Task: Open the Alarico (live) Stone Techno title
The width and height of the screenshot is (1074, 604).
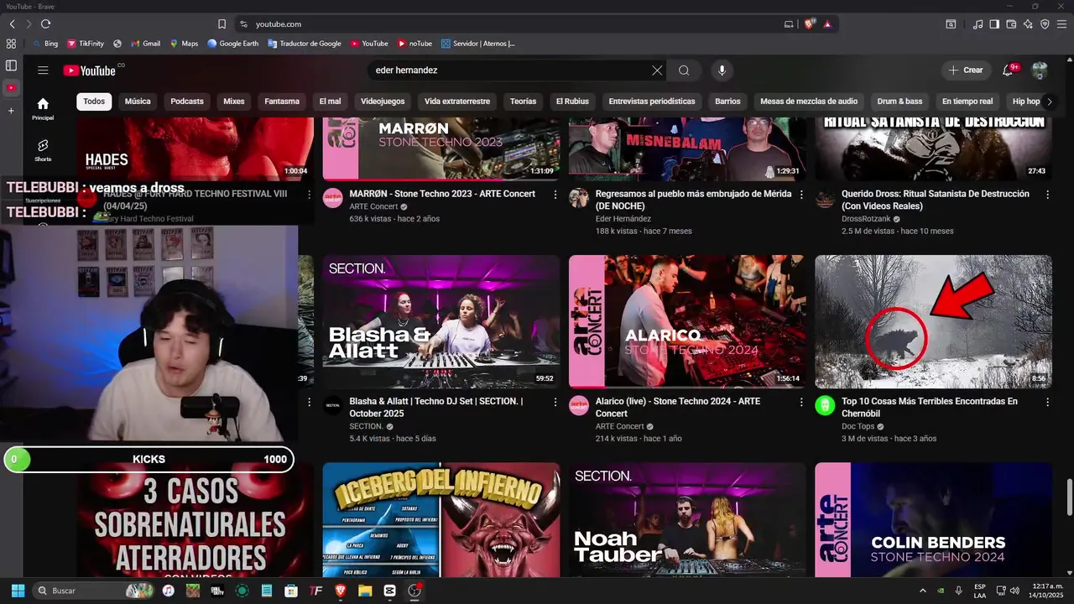Action: point(678,407)
